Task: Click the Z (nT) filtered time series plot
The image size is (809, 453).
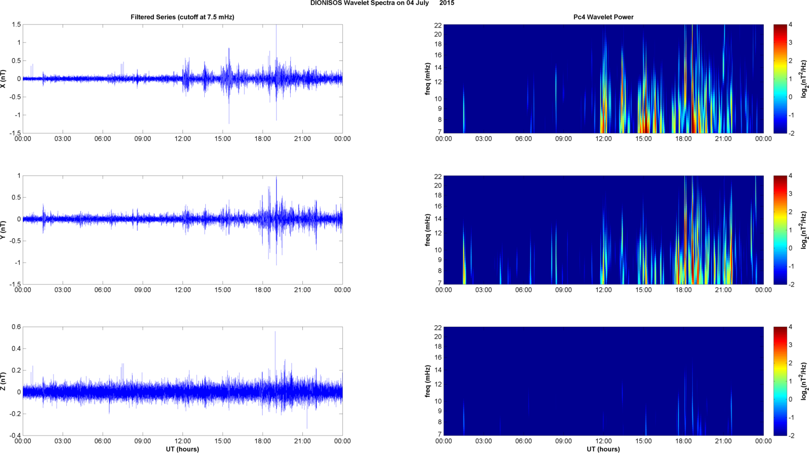Action: 182,381
